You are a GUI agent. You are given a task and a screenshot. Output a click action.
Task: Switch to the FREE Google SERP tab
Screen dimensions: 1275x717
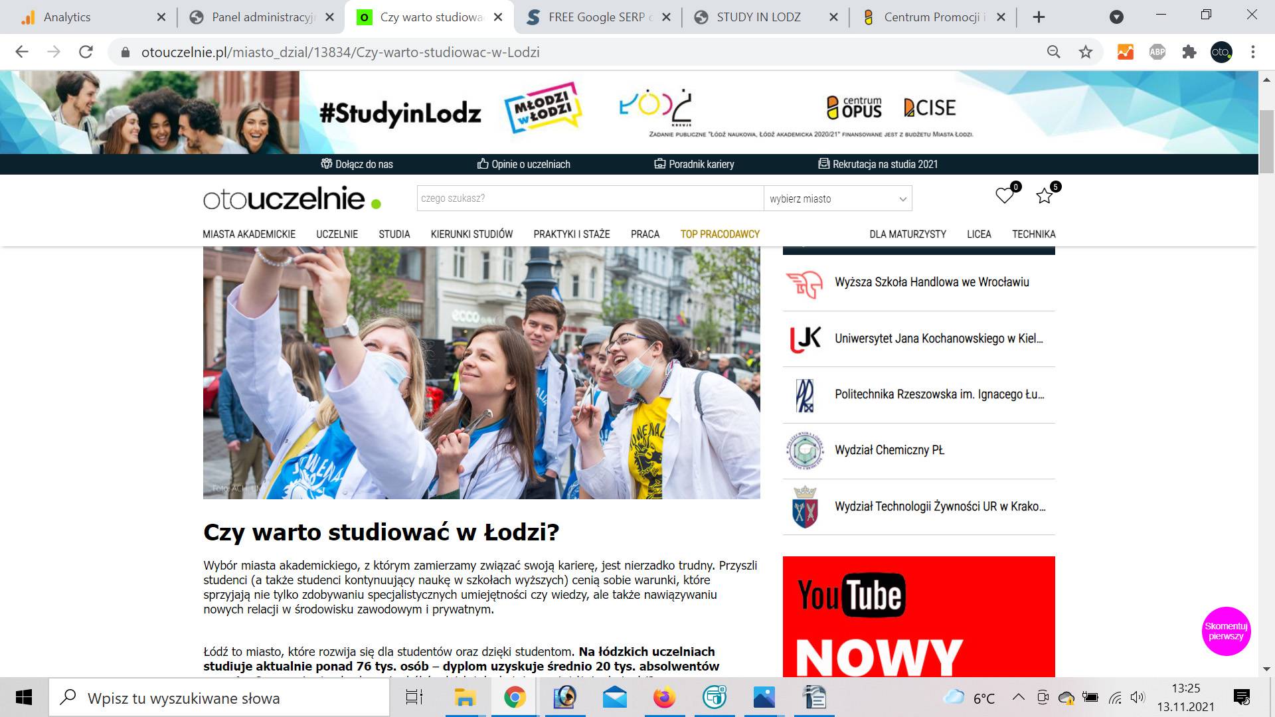598,17
